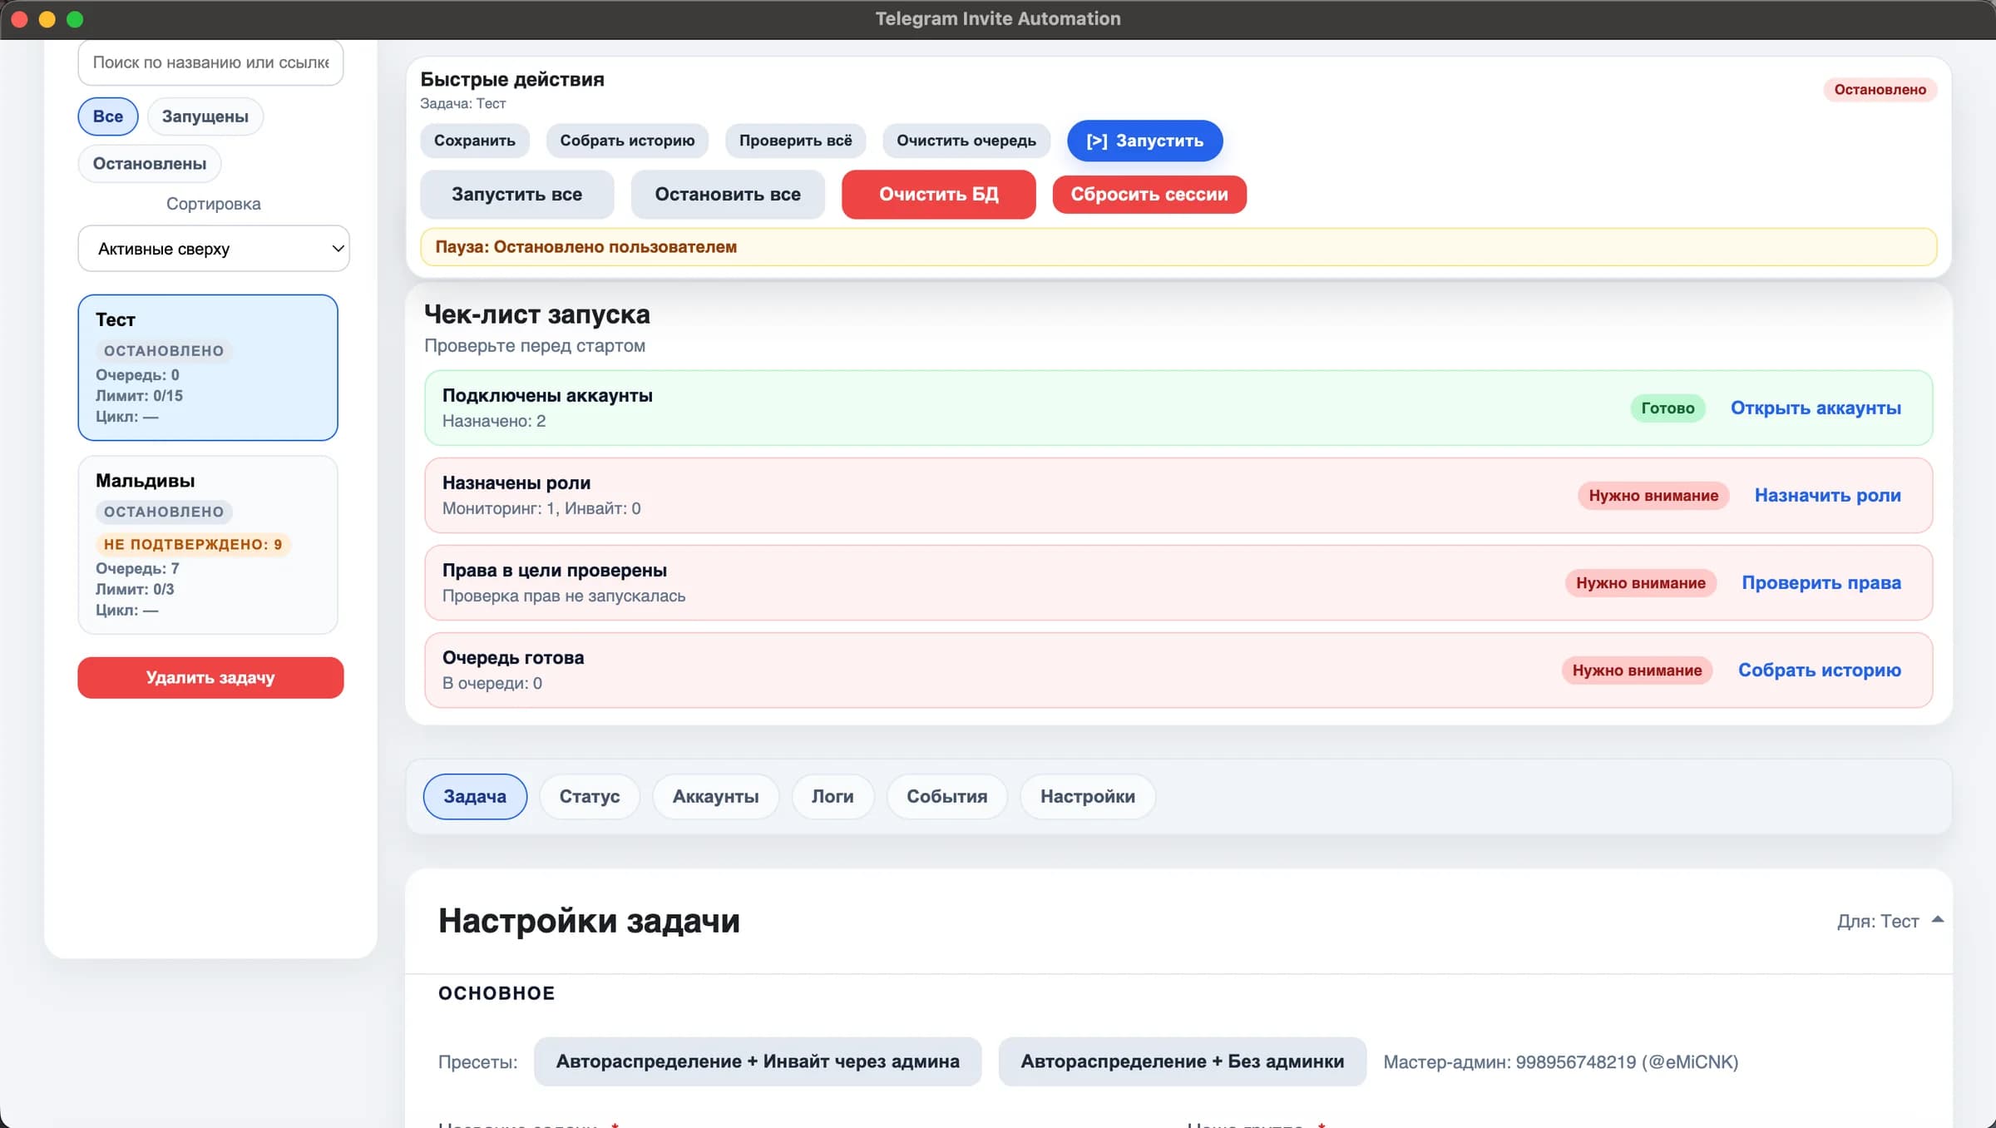Screen dimensions: 1996x1128
Task: Open the 'Проверить права' link
Action: coord(1821,583)
